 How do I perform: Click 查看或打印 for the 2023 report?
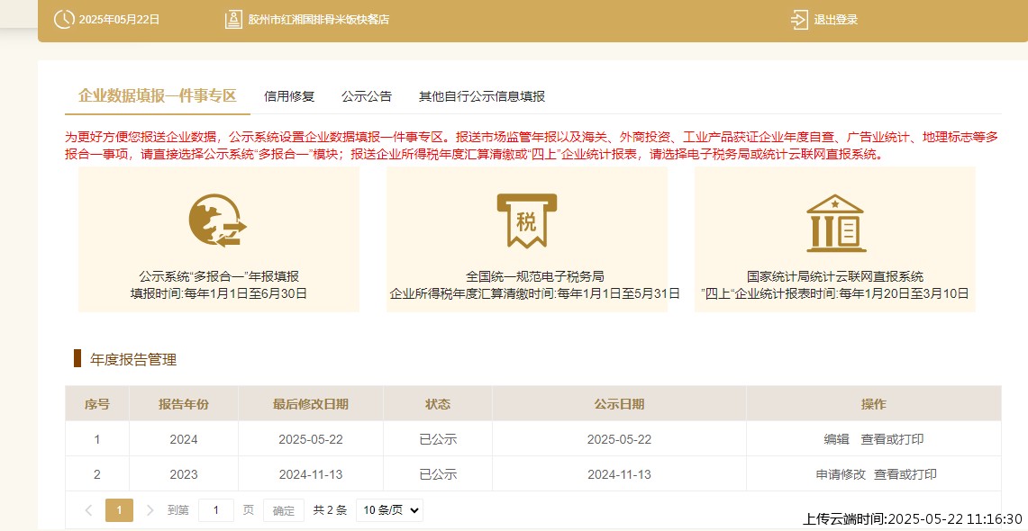tap(905, 474)
